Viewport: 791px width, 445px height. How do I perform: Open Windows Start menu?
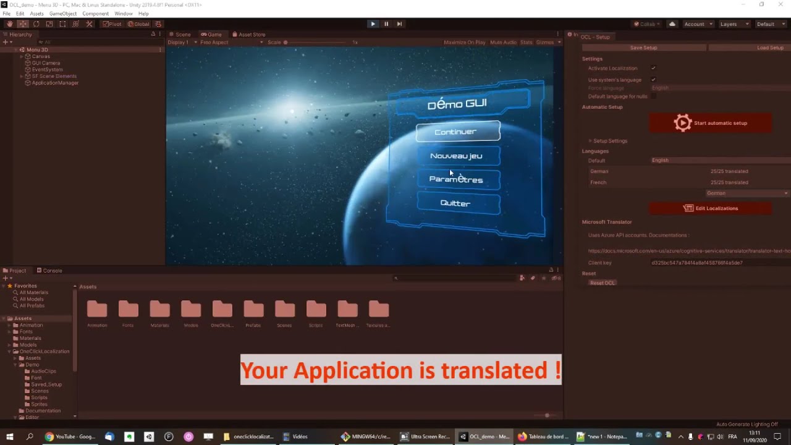click(x=10, y=436)
